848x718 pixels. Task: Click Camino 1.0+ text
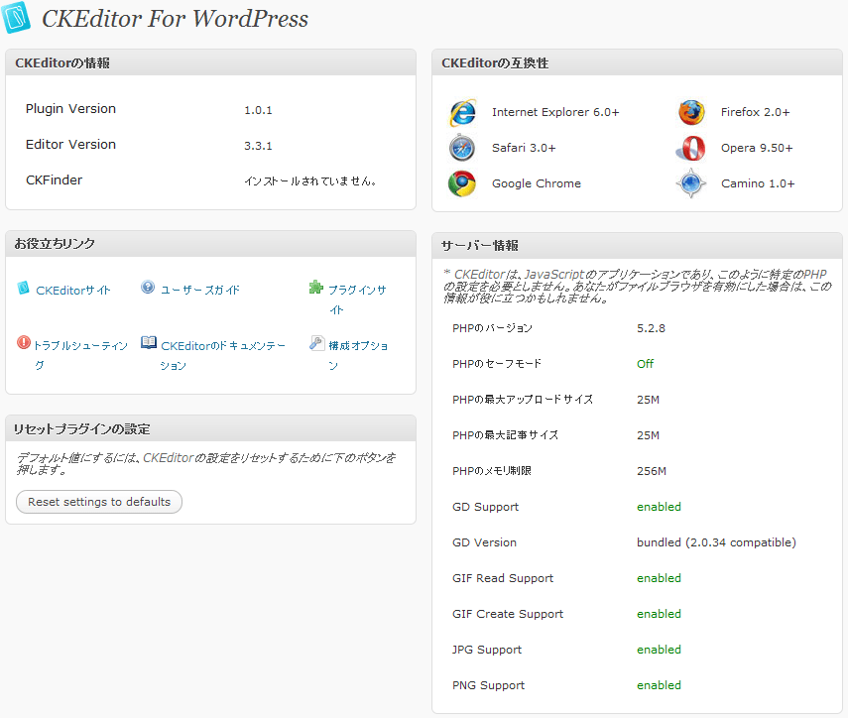point(758,183)
